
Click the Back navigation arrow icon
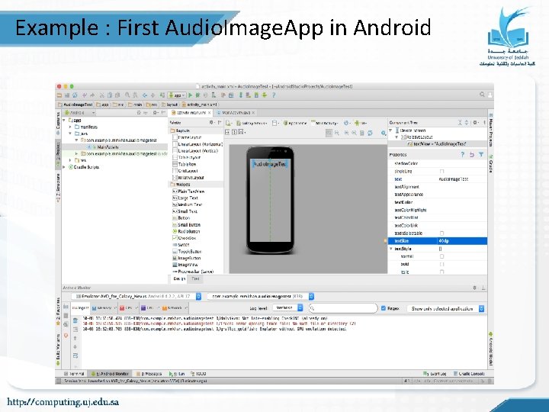[x=145, y=95]
